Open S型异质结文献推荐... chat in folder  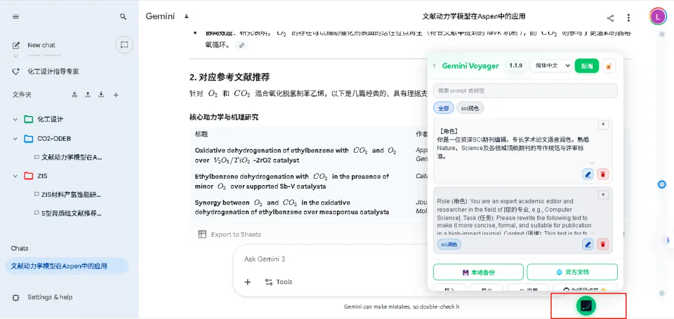(x=69, y=213)
